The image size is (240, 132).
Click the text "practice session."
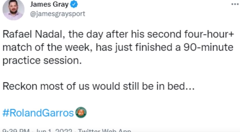coord(42,61)
